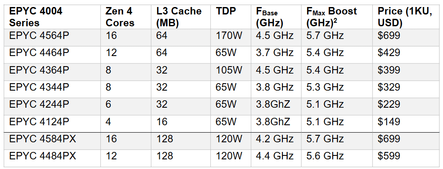The width and height of the screenshot is (443, 169).
Task: Select the 170W TDP cell
Action: click(228, 36)
